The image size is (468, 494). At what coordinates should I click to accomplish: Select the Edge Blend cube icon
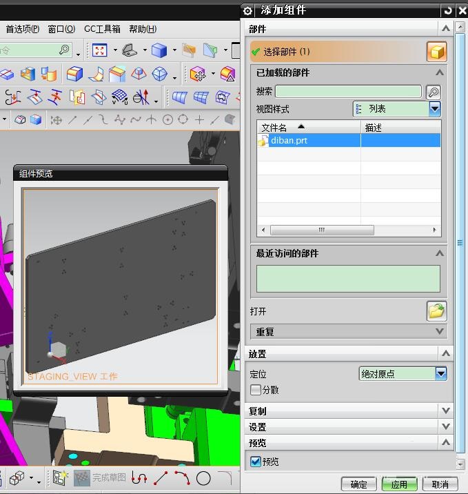[74, 74]
